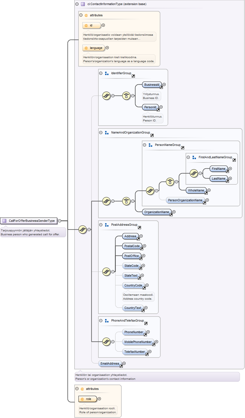Screen dimensions: 245x418
Task: Select the WholeName element node
Action: 196,191
